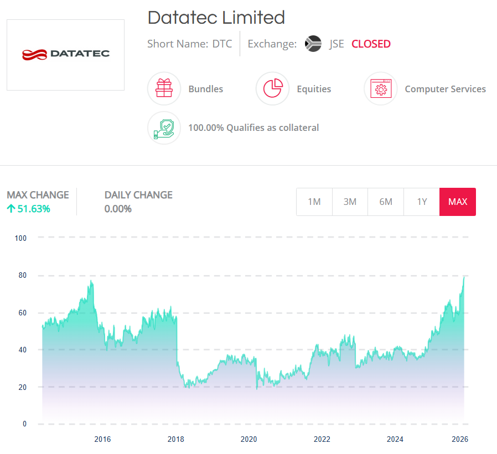
Task: Select the 1M time range
Action: (314, 202)
